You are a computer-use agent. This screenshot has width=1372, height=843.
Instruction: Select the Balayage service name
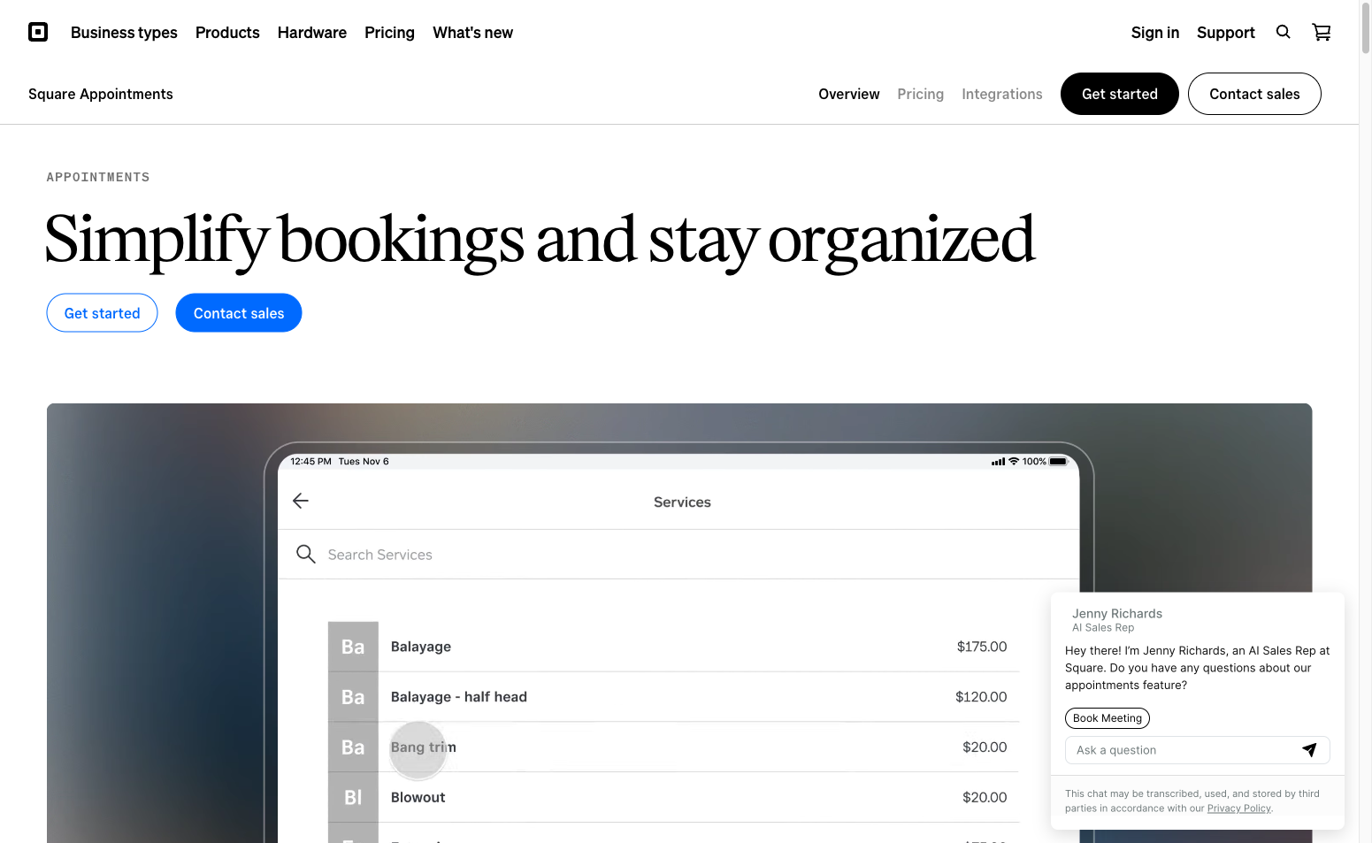tap(421, 647)
